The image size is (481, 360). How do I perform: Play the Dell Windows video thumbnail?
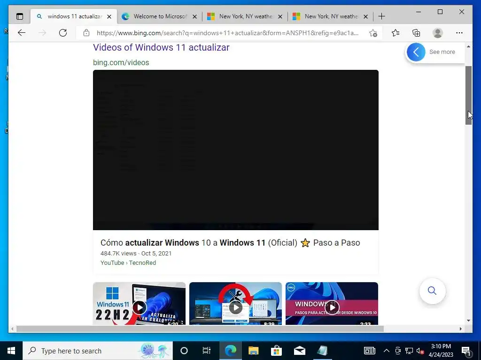pos(332,303)
